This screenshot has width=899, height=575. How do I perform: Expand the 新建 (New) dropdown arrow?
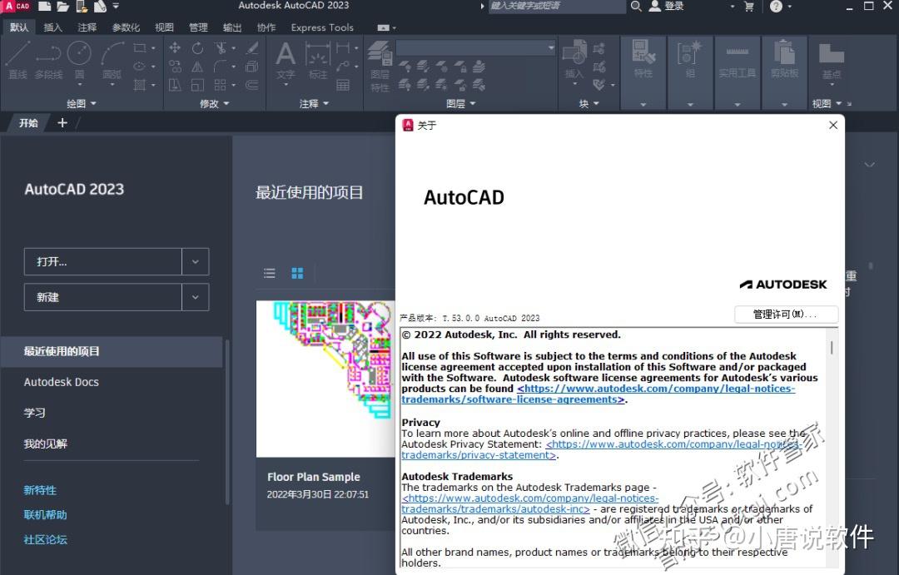[195, 297]
